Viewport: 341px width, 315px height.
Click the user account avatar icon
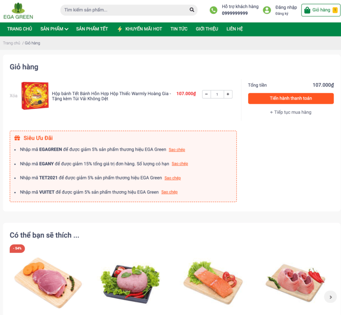coord(267,10)
